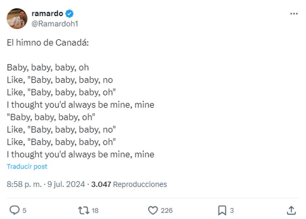Click the share upload arrow icon
Viewport: 306px width, 219px height.
pyautogui.click(x=291, y=211)
